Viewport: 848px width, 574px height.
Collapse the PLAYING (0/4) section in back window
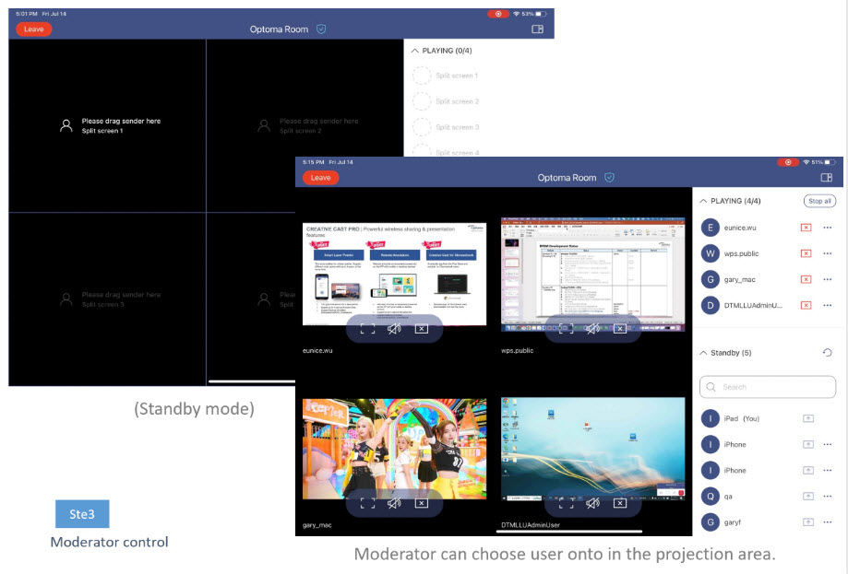tap(415, 51)
